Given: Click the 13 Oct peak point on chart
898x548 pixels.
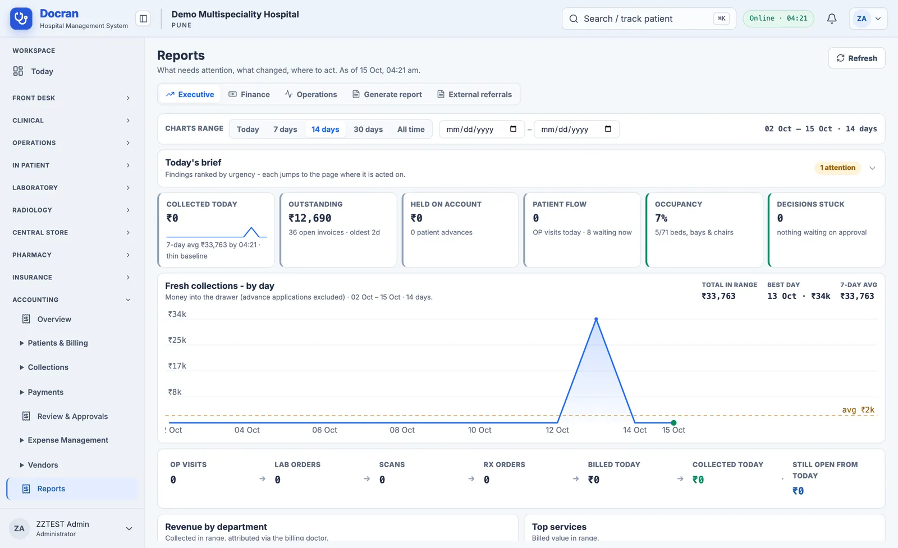Looking at the screenshot, I should click(x=596, y=319).
